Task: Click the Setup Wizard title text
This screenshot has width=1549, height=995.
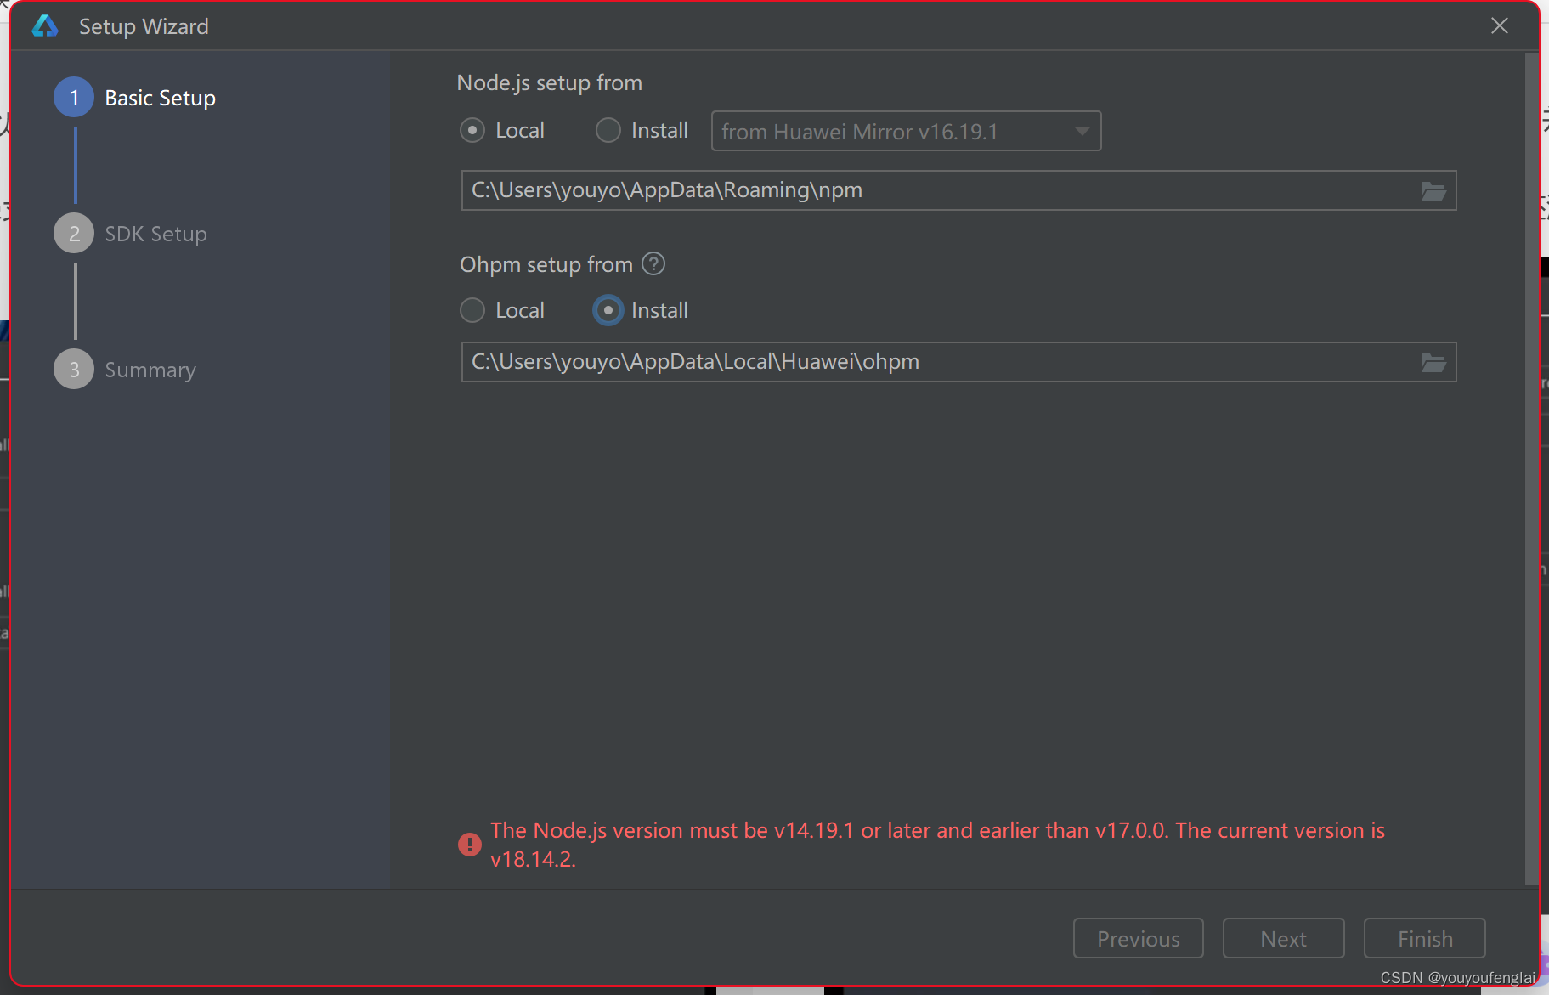Action: click(144, 26)
